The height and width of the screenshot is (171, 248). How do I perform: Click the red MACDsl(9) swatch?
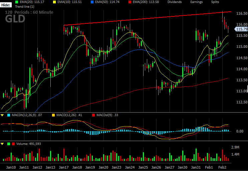pos(93,115)
